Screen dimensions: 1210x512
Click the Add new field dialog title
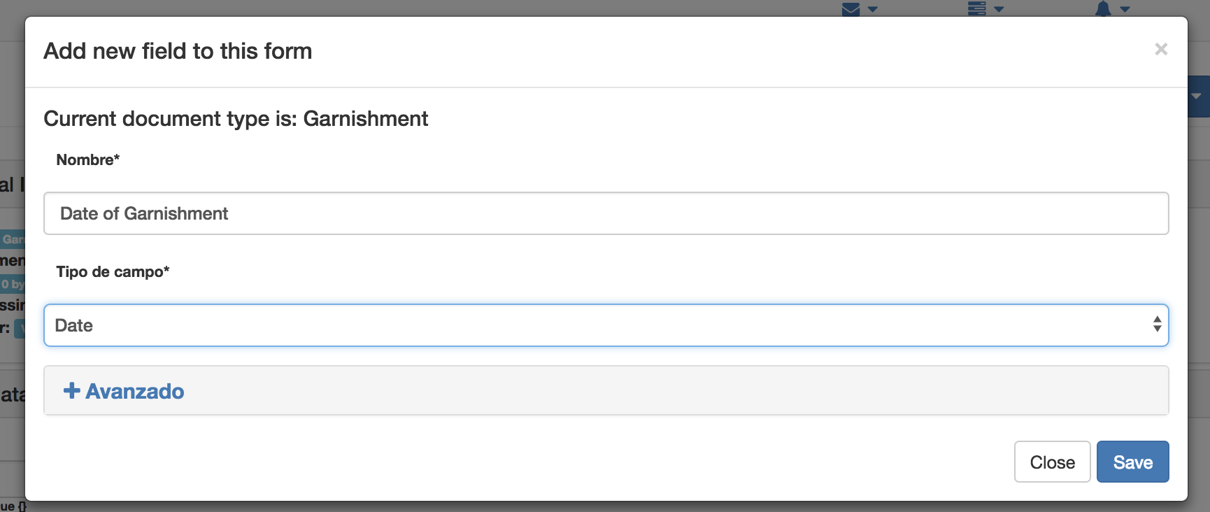point(178,51)
